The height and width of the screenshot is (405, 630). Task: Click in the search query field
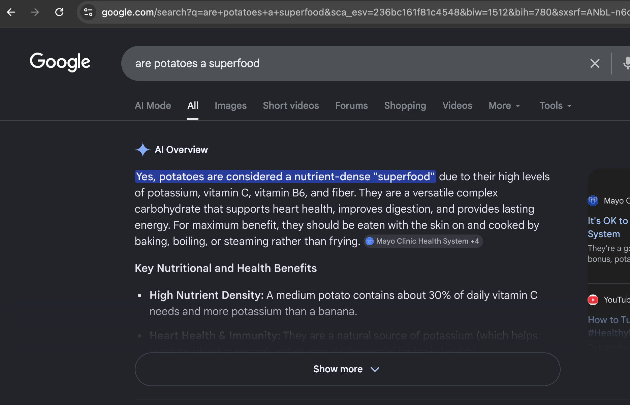(357, 63)
